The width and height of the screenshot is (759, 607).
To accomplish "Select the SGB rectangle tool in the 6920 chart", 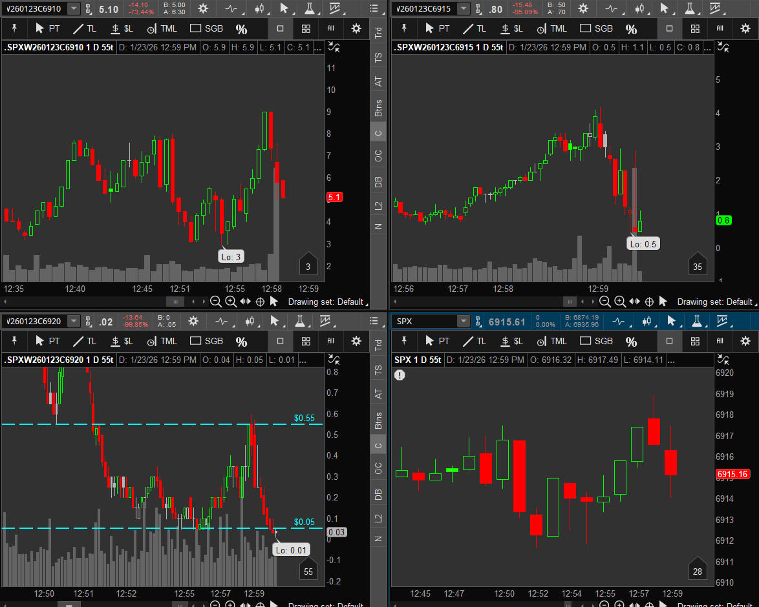I will pos(206,341).
